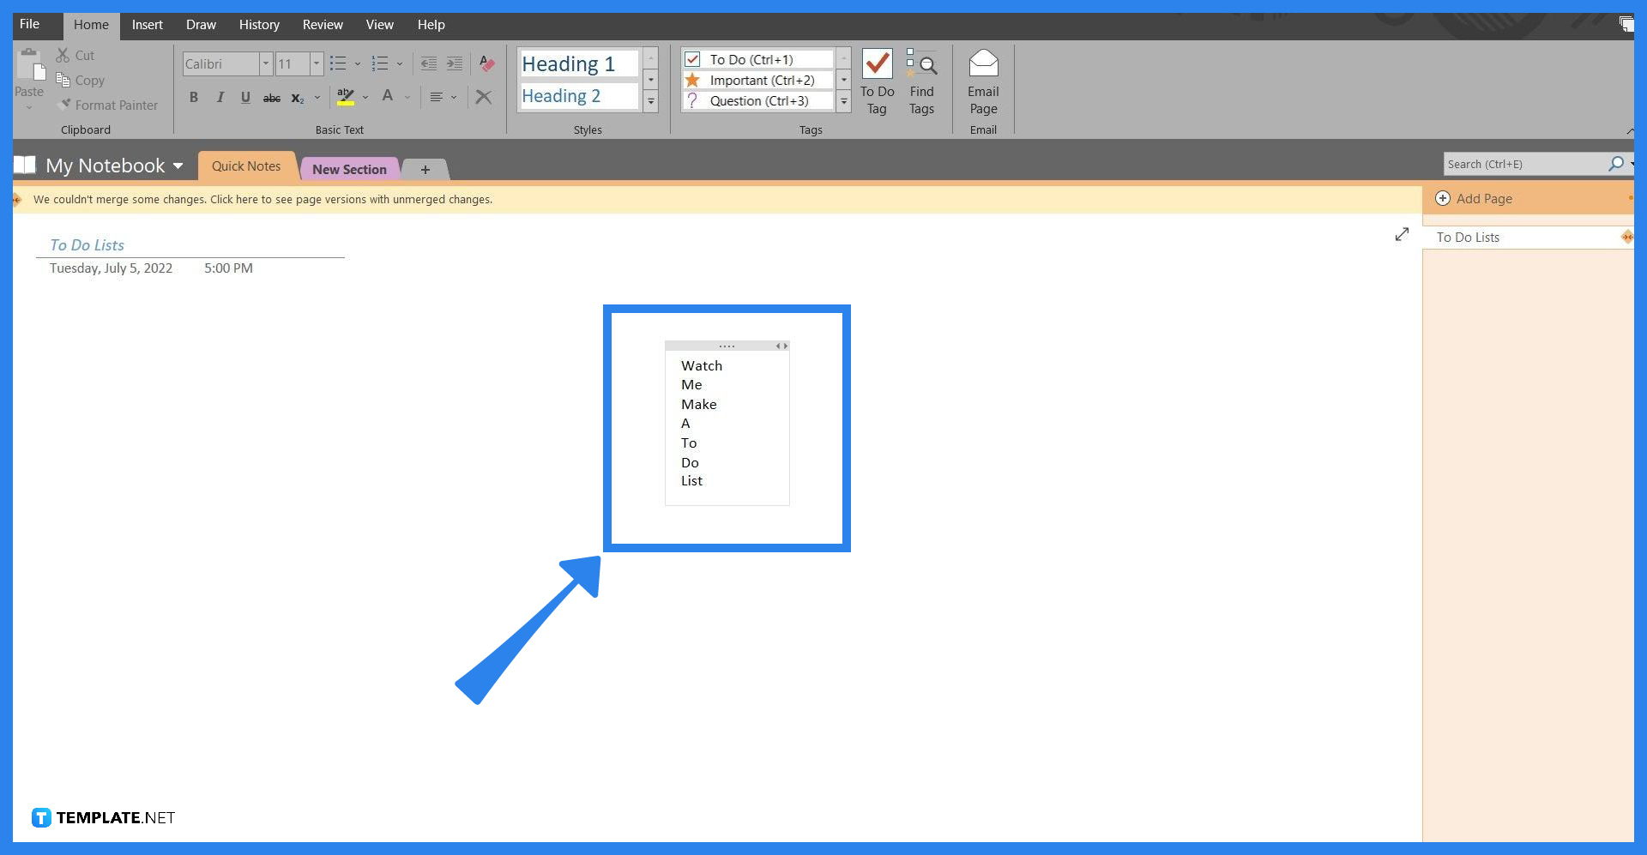
Task: Toggle italic formatting
Action: [220, 97]
